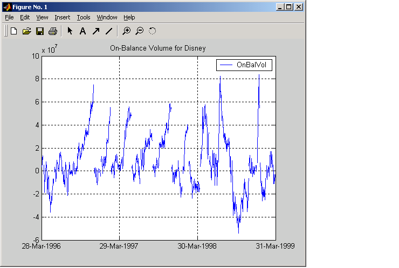399x268 pixels.
Task: Open the View menu
Action: point(42,17)
